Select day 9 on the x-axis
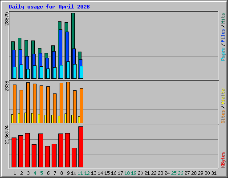Viewport: 228px width, 178px height. 68,173
